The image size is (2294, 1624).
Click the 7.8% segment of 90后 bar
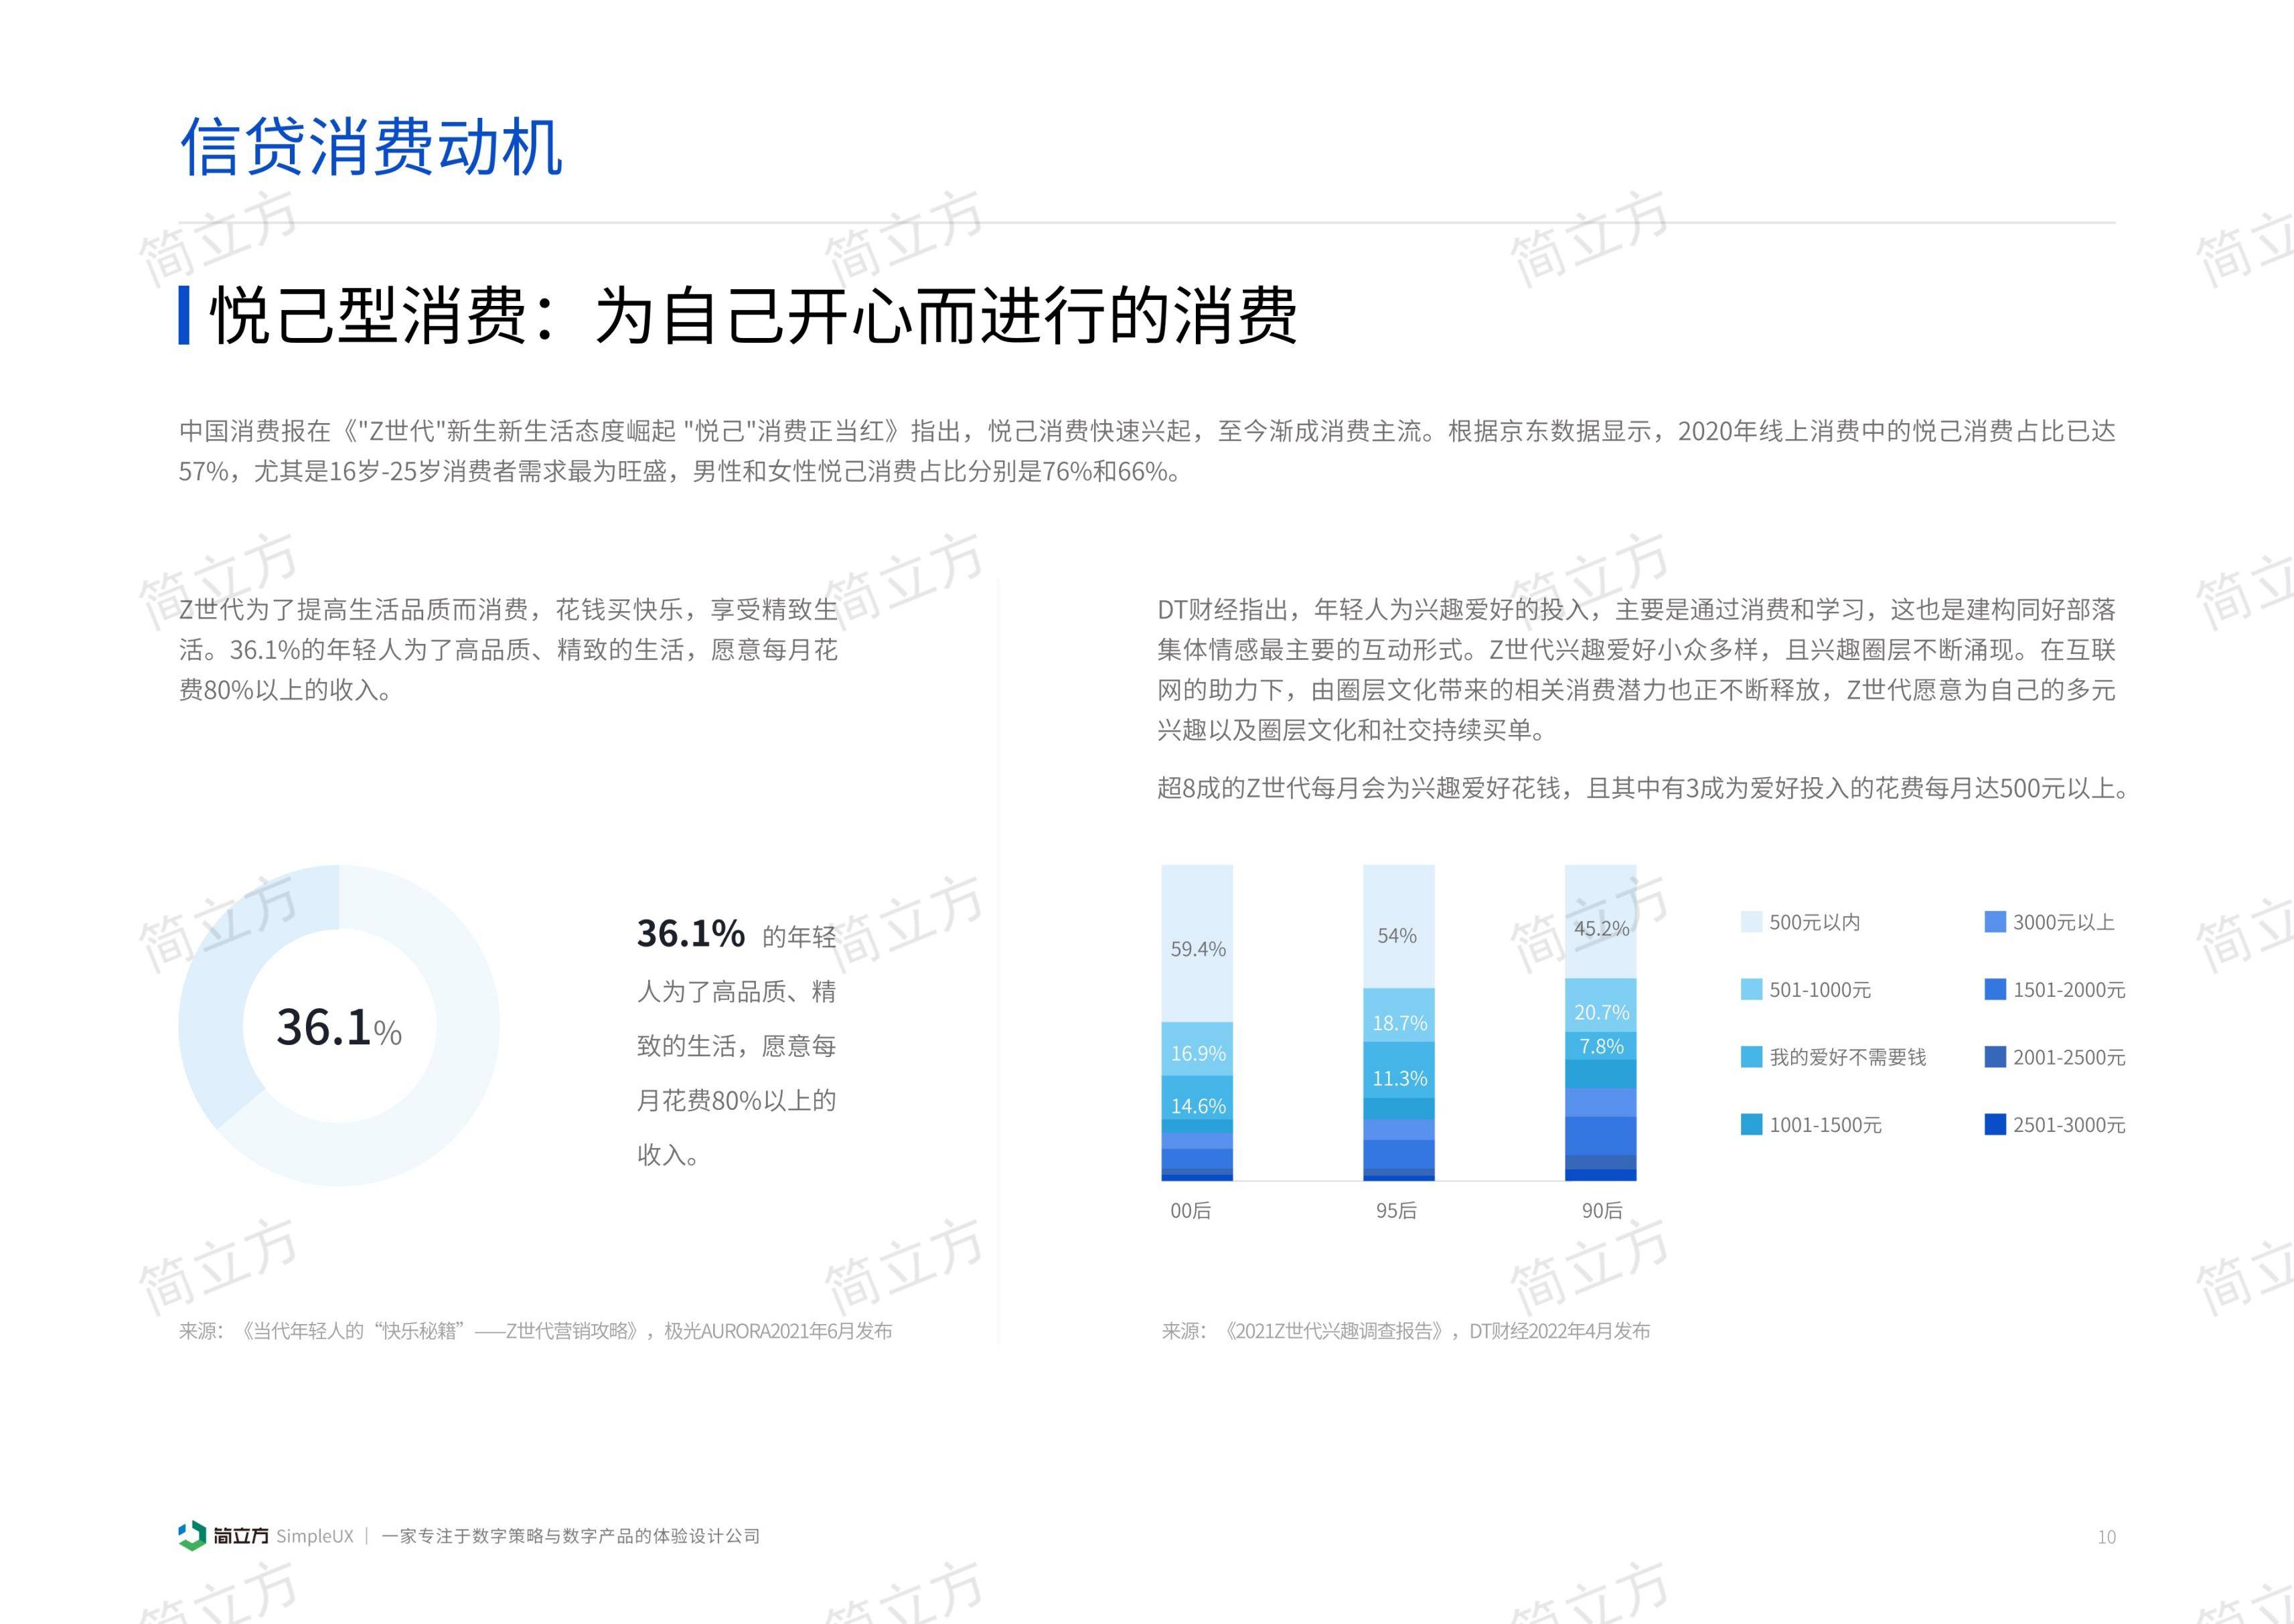pyautogui.click(x=1600, y=1046)
